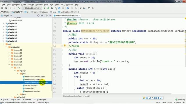Expand the chapter10 module
This screenshot has height=104, width=186.
point(3,23)
